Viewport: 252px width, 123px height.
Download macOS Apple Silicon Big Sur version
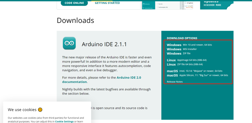(197, 76)
